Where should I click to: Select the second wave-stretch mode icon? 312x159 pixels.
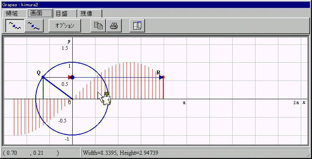[x=34, y=26]
